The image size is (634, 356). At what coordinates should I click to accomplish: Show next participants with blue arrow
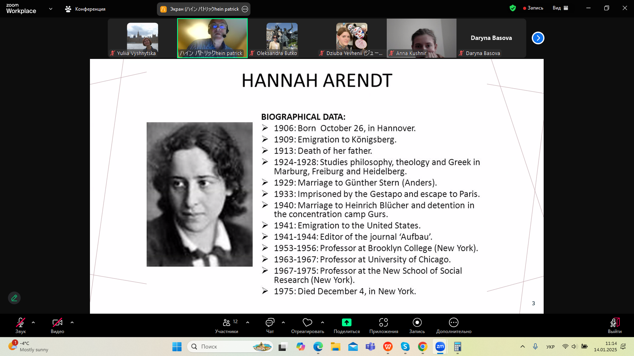(538, 38)
